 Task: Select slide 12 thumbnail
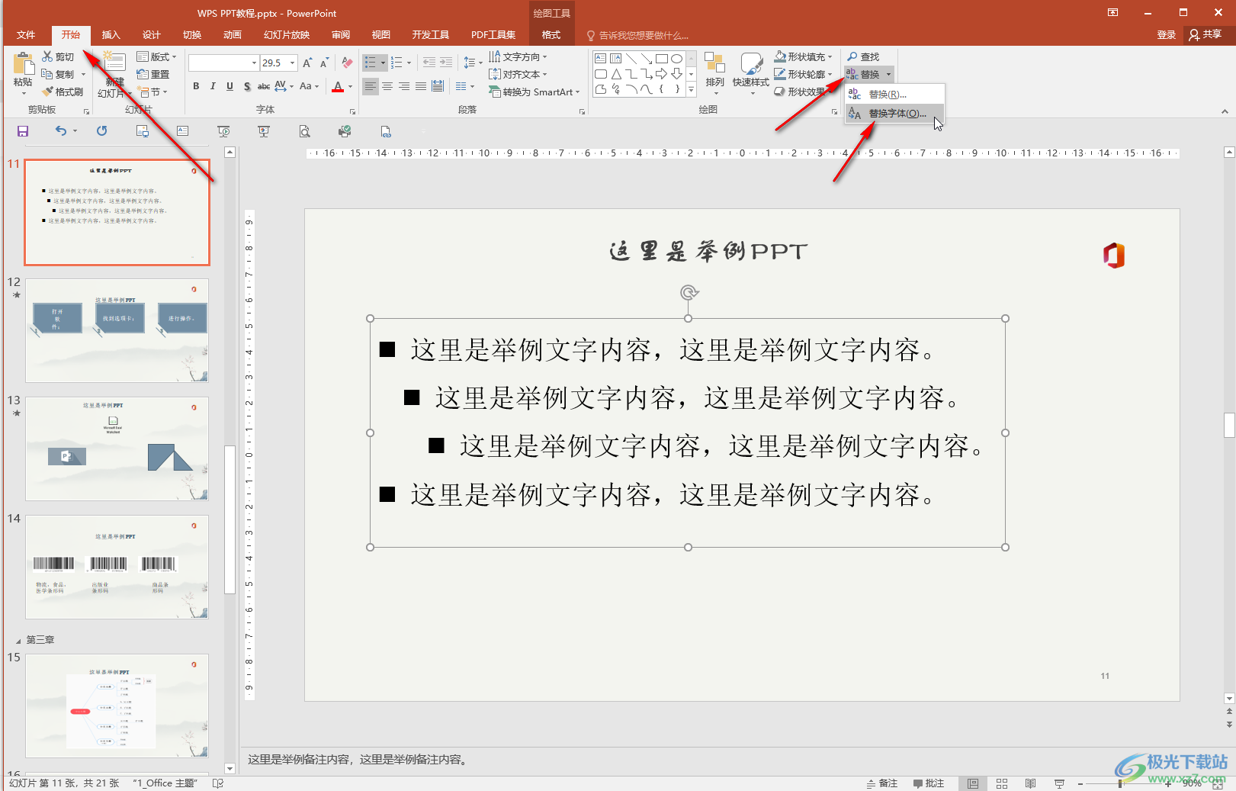117,330
